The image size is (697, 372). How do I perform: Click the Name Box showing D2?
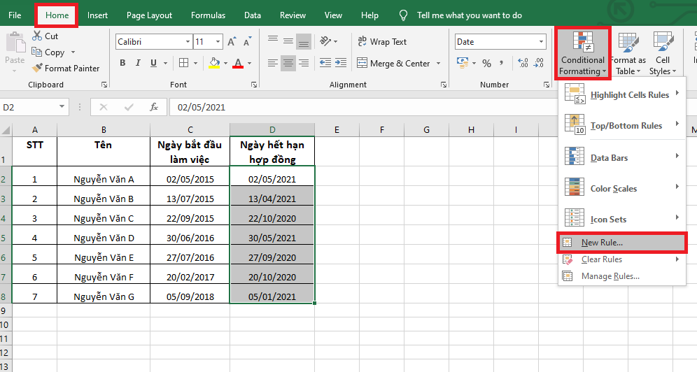(28, 108)
